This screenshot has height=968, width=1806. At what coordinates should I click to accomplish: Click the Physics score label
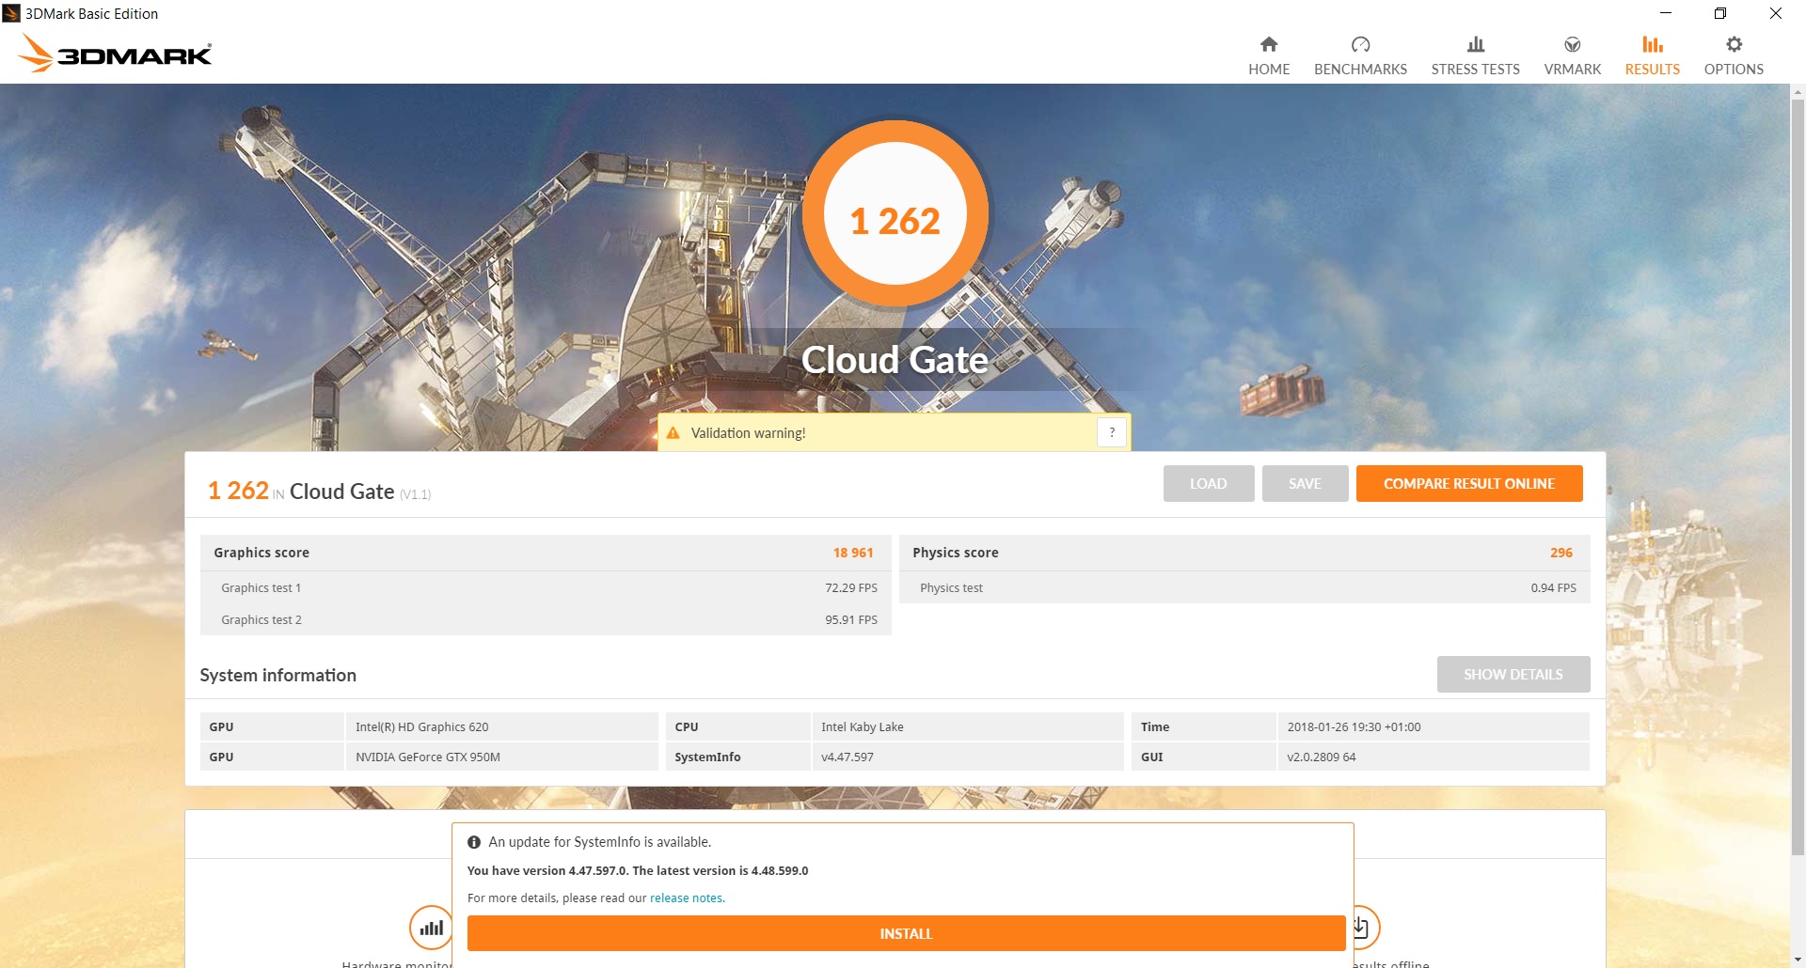click(x=956, y=553)
